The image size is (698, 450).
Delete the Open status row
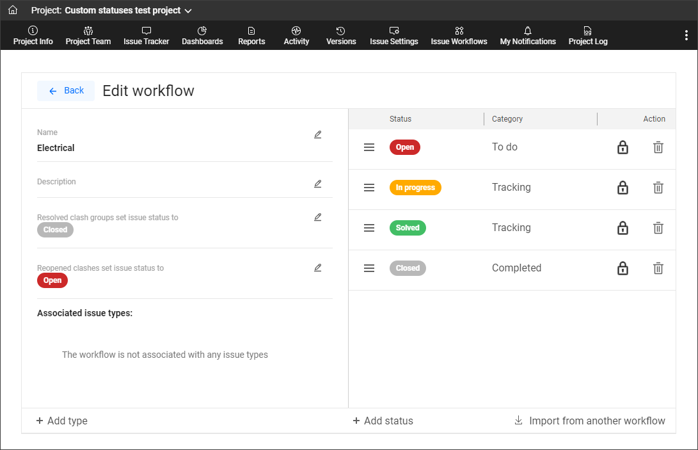coord(658,148)
